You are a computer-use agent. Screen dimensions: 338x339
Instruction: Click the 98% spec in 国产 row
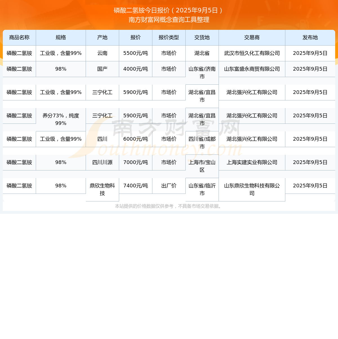pos(61,69)
